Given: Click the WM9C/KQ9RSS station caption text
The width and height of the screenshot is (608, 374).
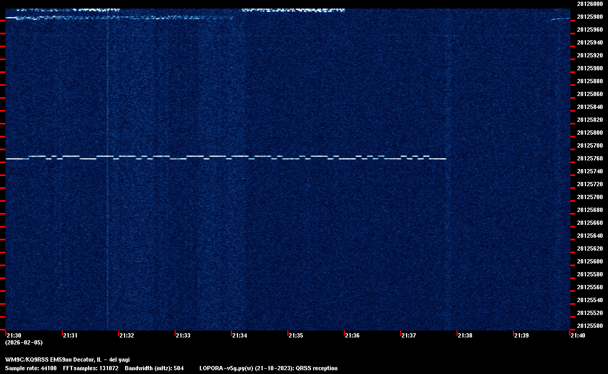Looking at the screenshot, I should [67, 360].
